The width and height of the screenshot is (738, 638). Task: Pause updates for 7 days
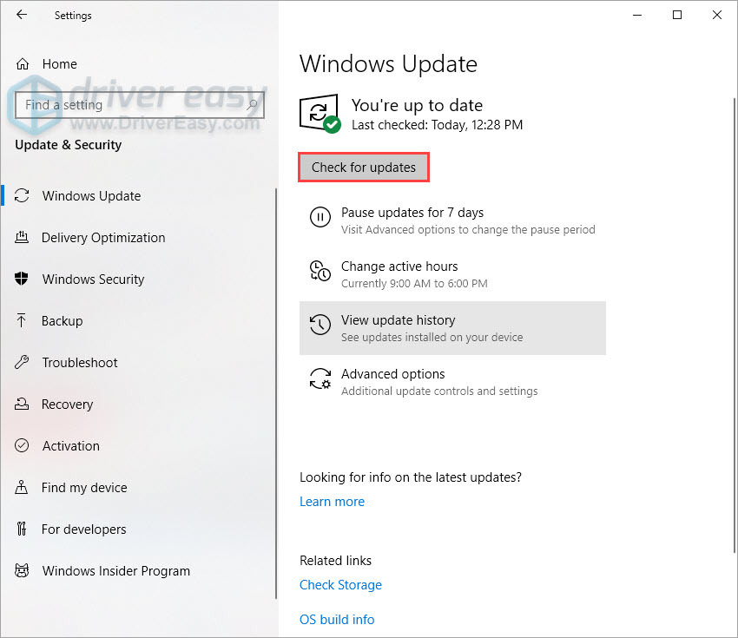tap(452, 220)
